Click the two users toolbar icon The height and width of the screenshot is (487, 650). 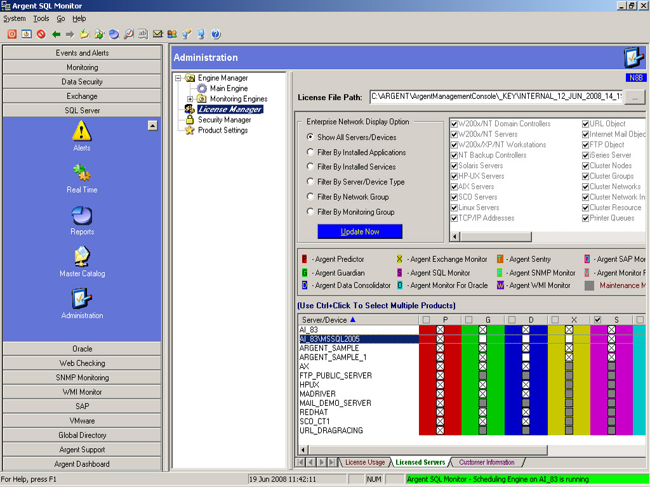172,34
